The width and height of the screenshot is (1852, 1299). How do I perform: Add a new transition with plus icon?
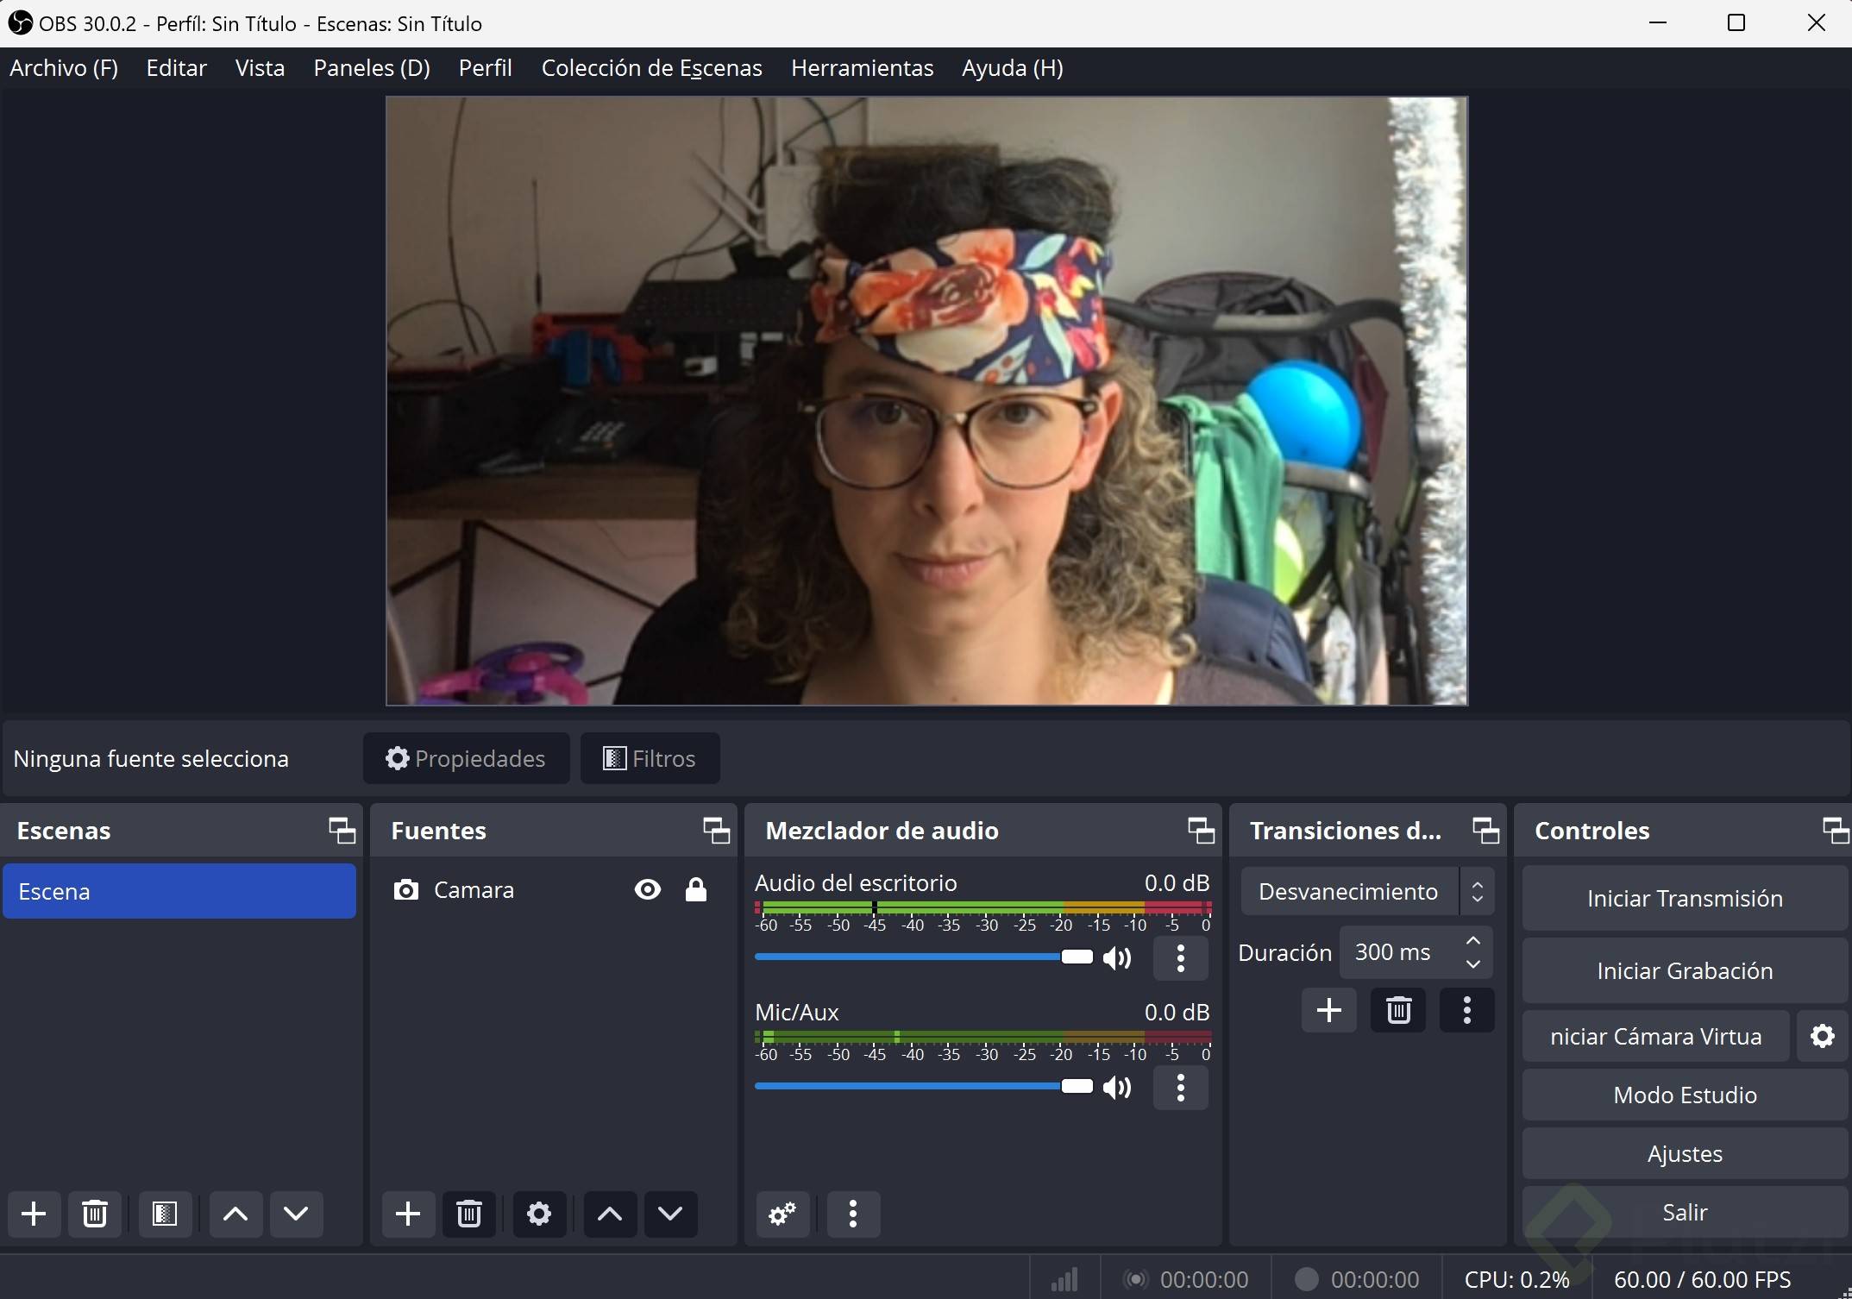1328,1010
